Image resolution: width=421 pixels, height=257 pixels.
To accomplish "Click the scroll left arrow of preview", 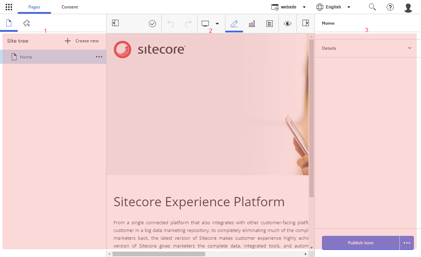I will coord(109,254).
